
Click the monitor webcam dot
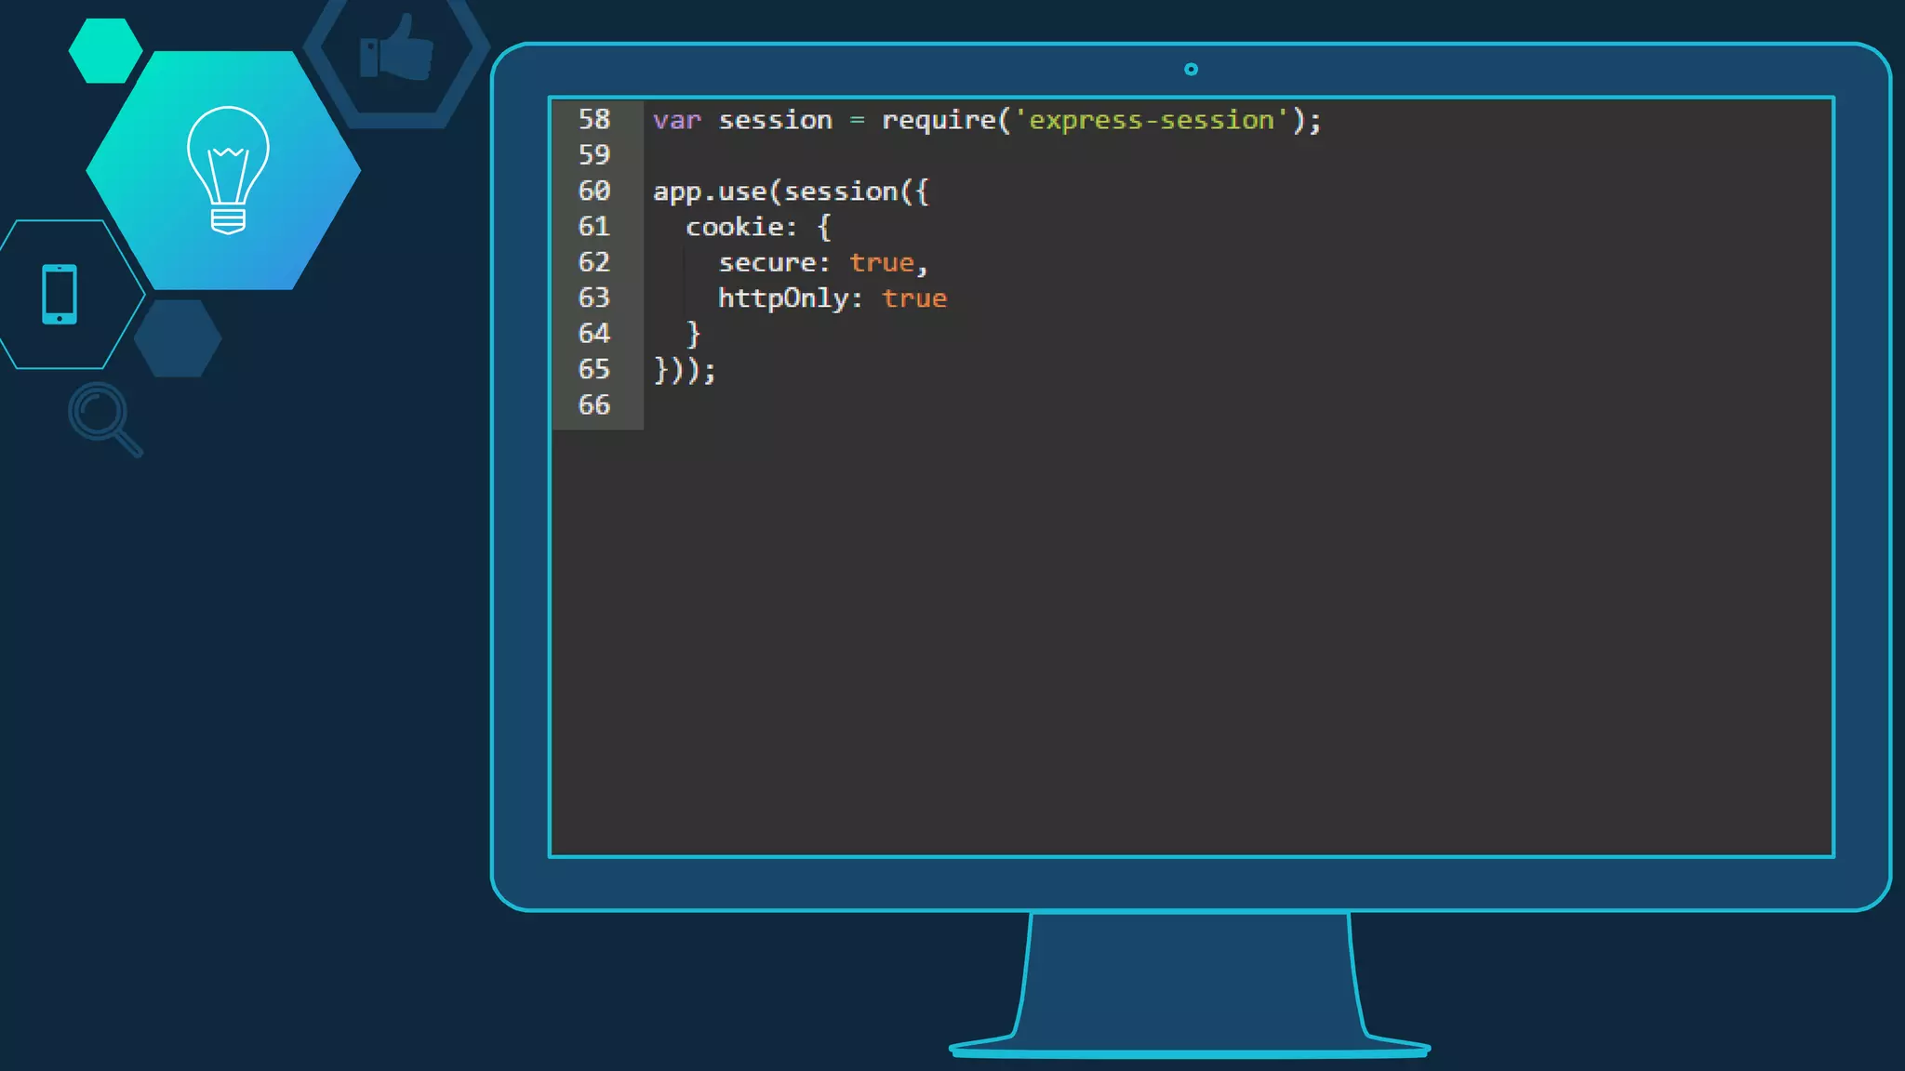[1191, 70]
